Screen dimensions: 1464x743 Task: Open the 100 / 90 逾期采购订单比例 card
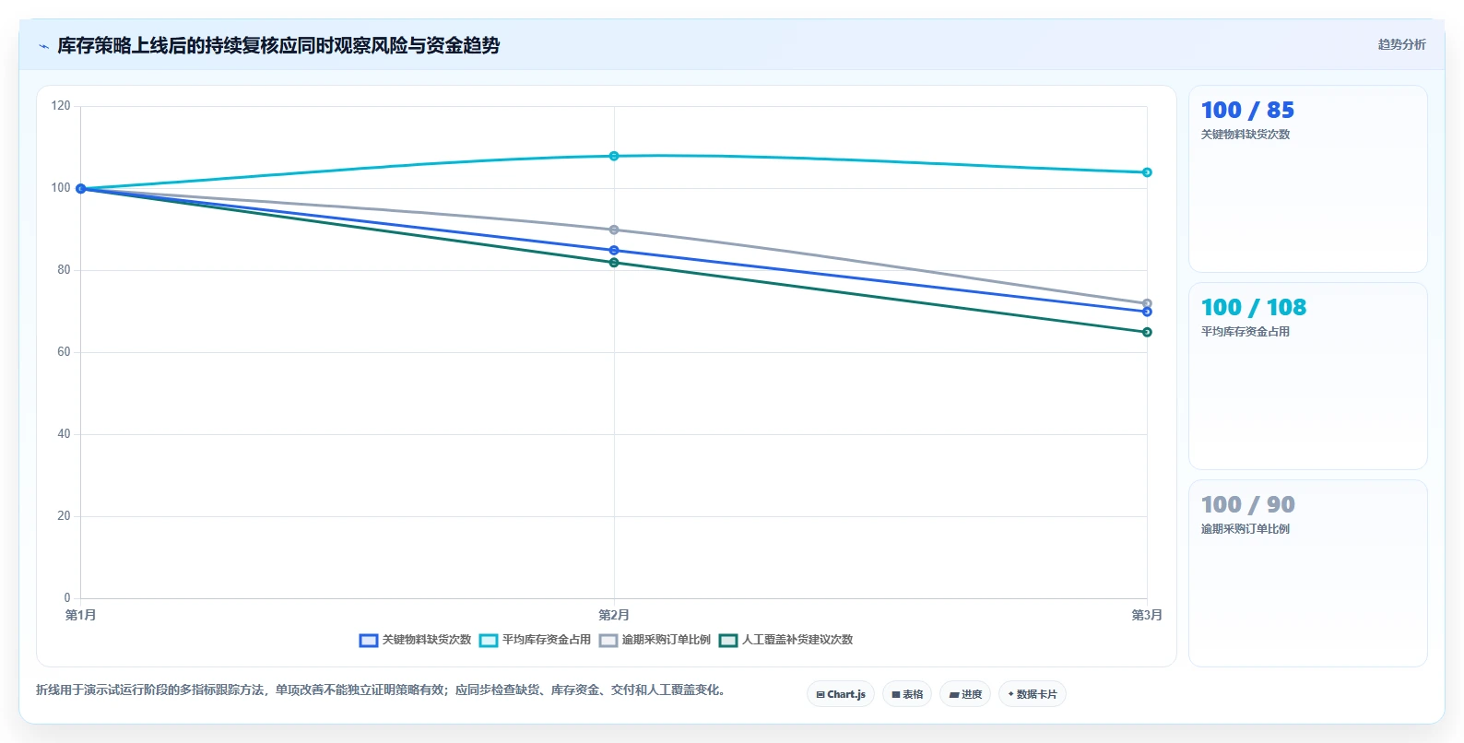(x=1308, y=573)
